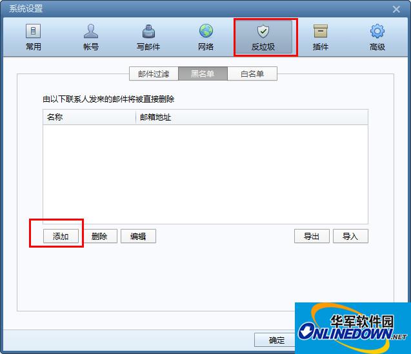Click the 导入 import button
The width and height of the screenshot is (411, 354).
coord(350,237)
